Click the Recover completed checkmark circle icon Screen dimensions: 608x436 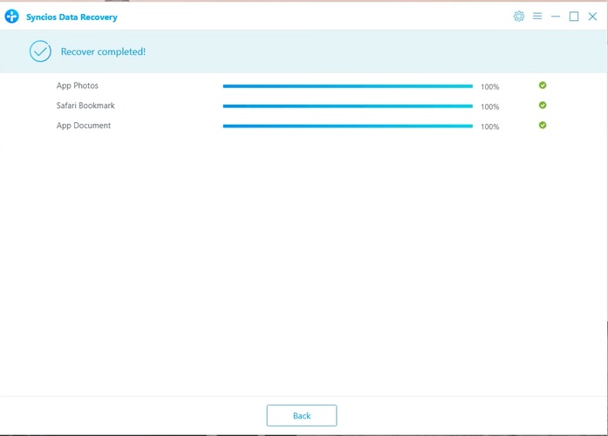[40, 51]
